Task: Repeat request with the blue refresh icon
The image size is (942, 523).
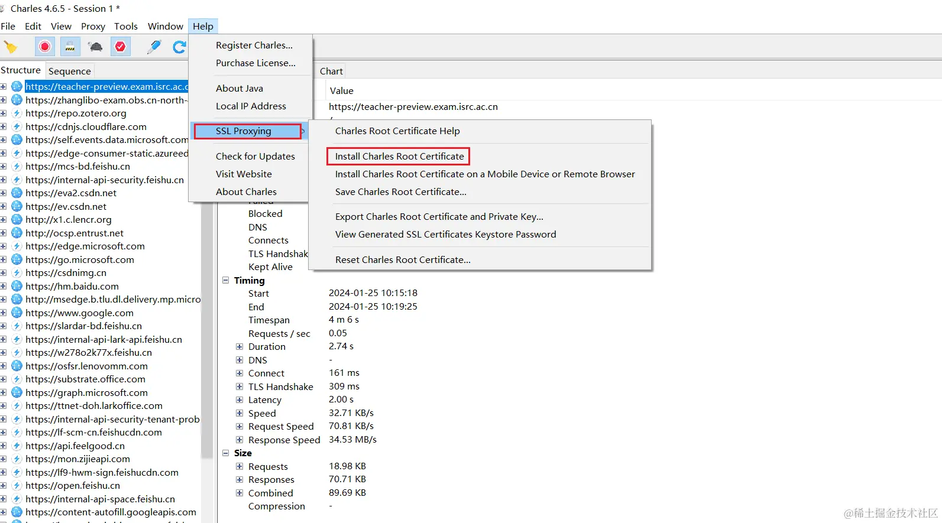Action: [x=179, y=47]
